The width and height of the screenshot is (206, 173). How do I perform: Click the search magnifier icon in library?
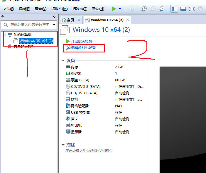click(6, 25)
